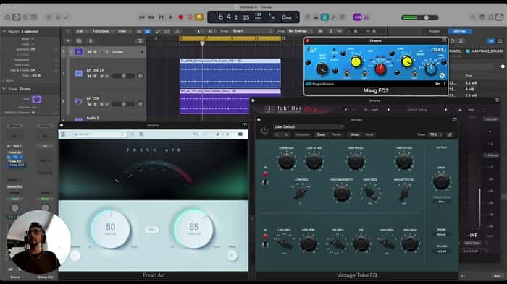Click the Maag EQ2 red center knob
This screenshot has height=284, width=507.
380,69
